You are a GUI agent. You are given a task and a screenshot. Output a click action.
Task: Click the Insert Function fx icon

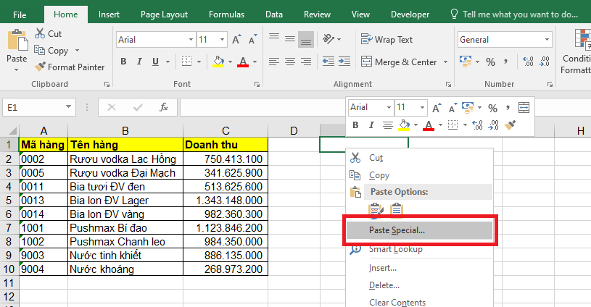(x=164, y=107)
